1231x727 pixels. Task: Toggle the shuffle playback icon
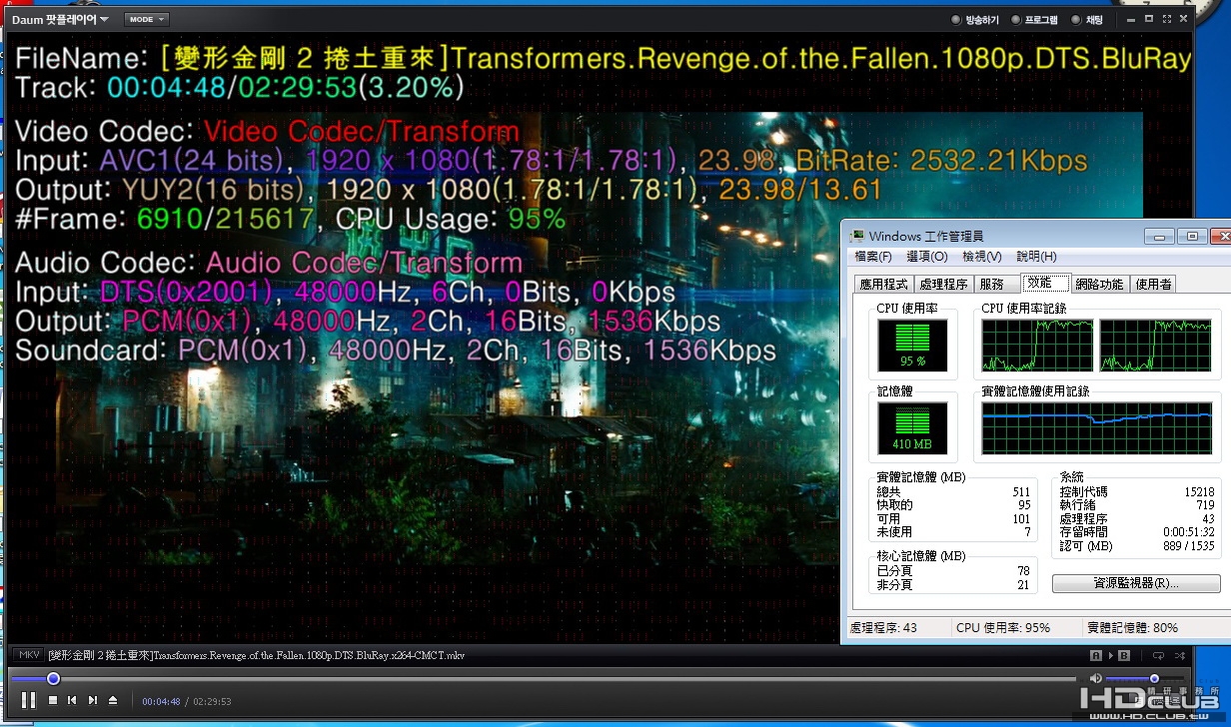coord(1182,655)
